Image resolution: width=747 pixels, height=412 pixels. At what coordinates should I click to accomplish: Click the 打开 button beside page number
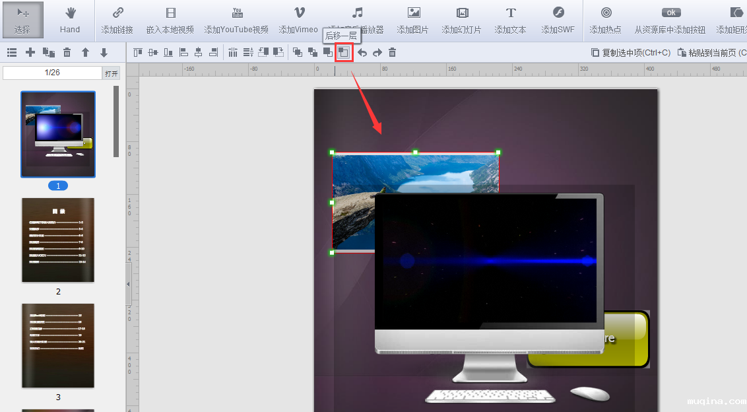(x=112, y=73)
